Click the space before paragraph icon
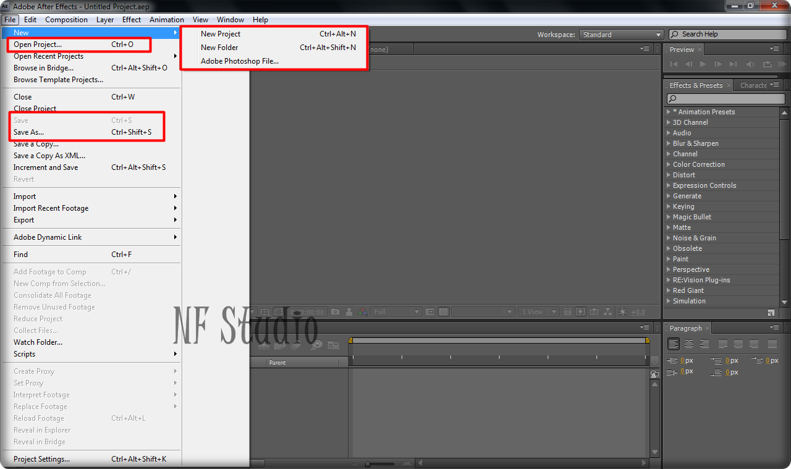The height and width of the screenshot is (469, 791). [x=716, y=361]
